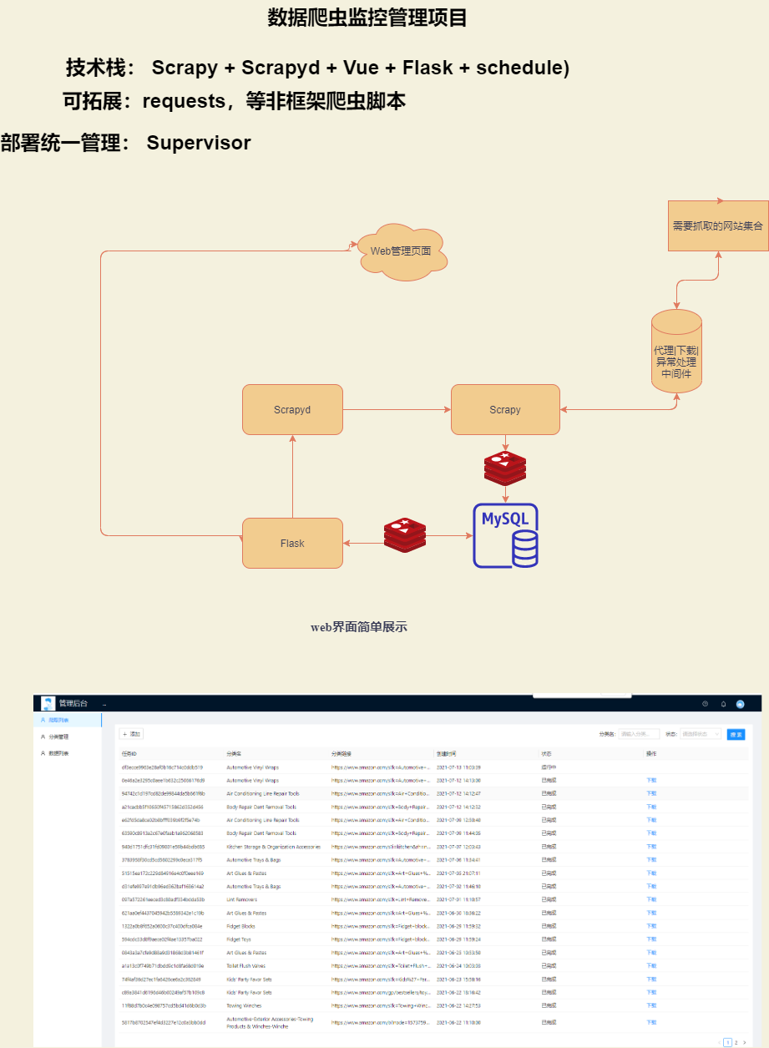Screen dimensions: 769x1048
Task: Click the previous page arrow in pagination
Action: pos(720,1042)
